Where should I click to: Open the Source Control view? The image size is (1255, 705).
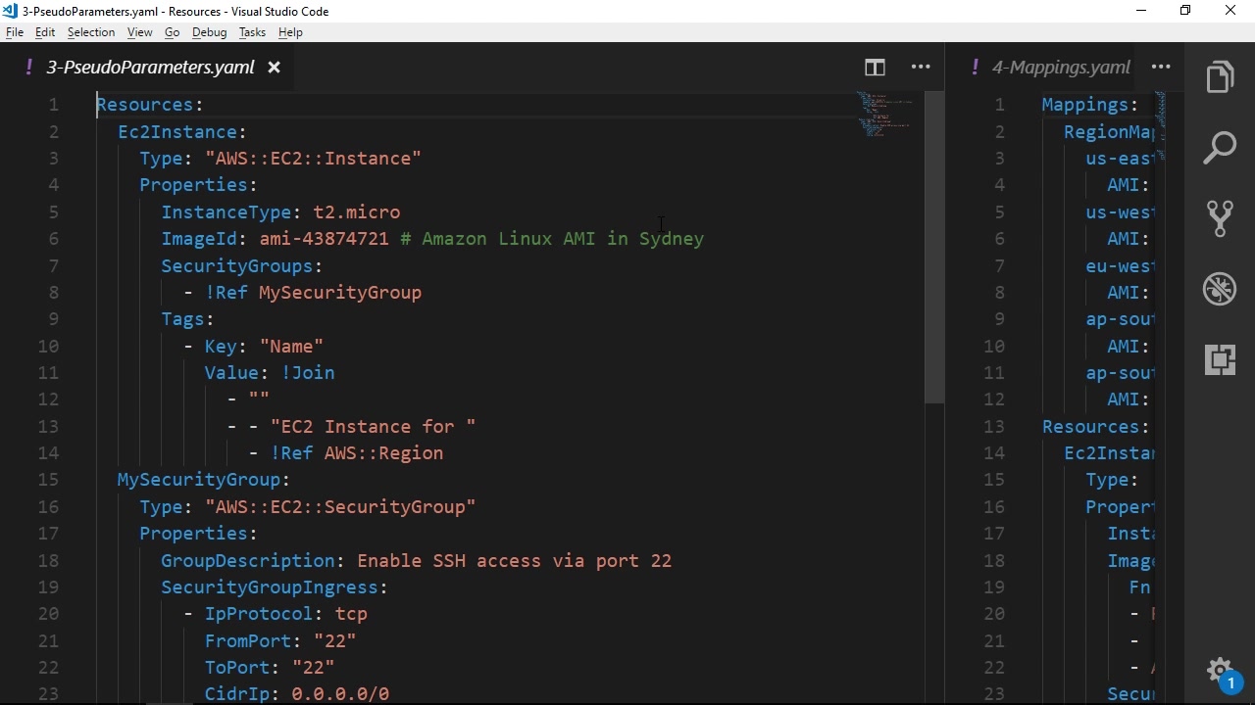click(x=1220, y=218)
